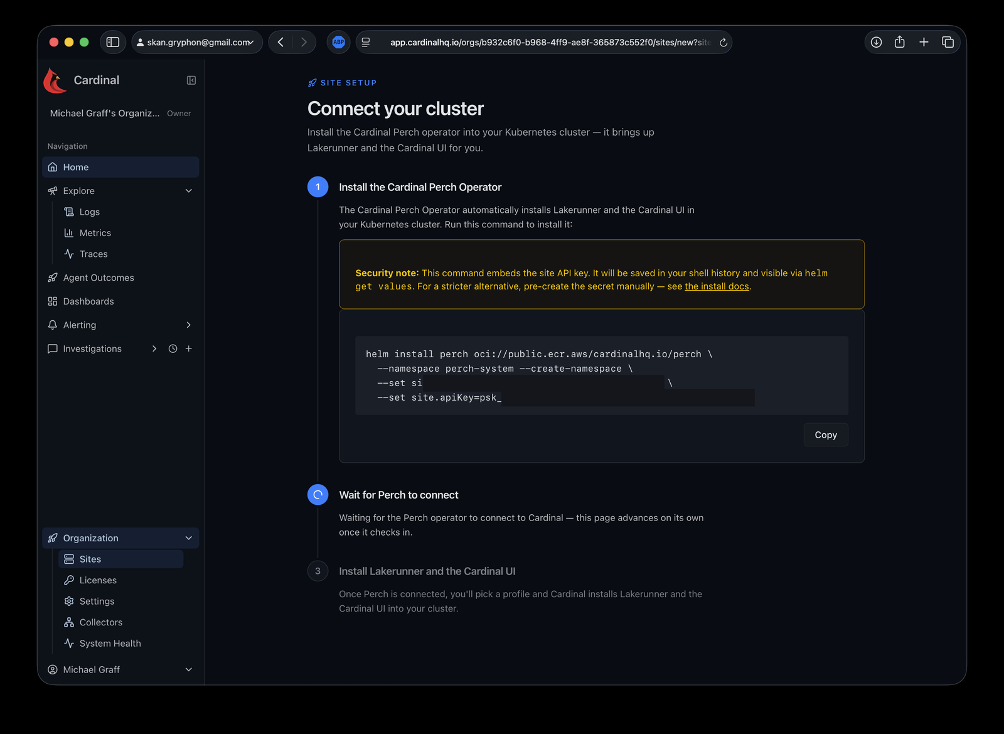Image resolution: width=1004 pixels, height=734 pixels.
Task: Open the Michael Graff user menu
Action: (120, 669)
